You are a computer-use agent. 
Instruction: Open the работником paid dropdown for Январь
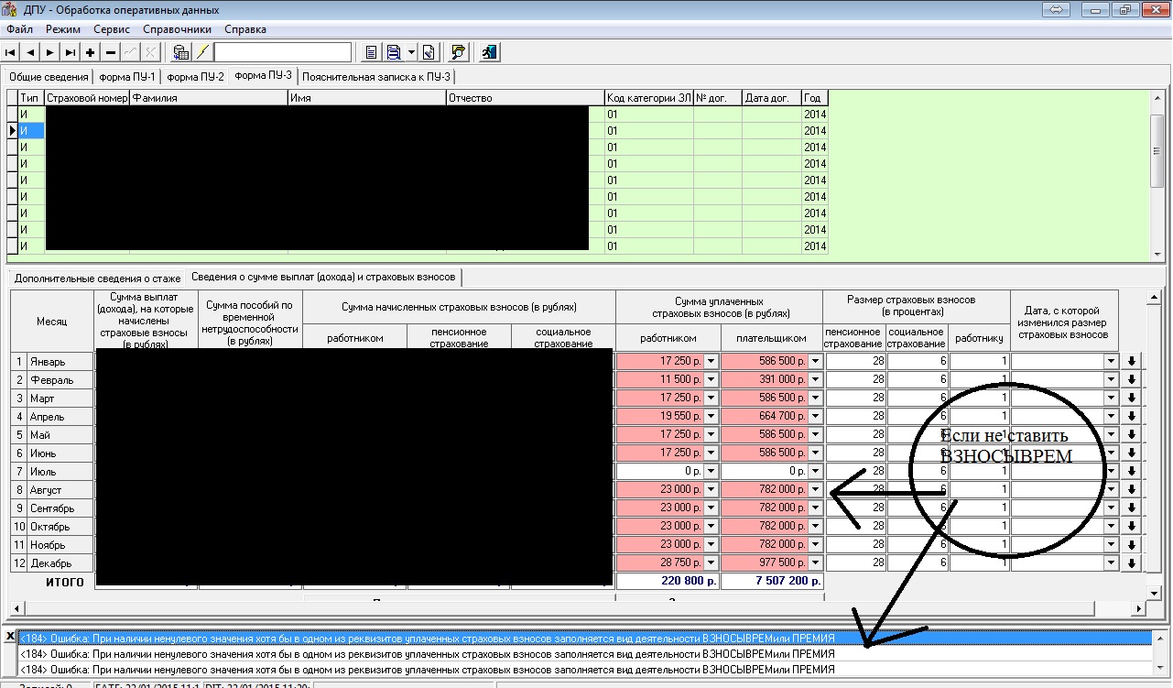(x=711, y=361)
